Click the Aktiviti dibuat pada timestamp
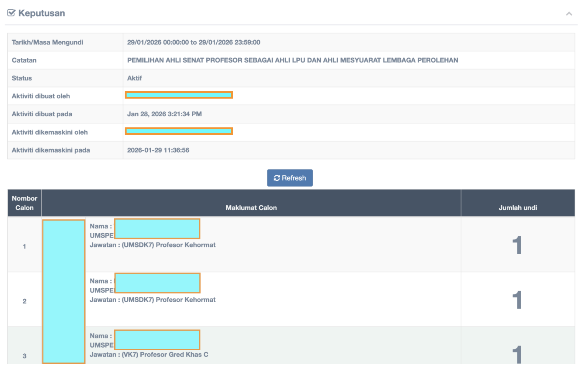Image resolution: width=580 pixels, height=376 pixels. [164, 114]
